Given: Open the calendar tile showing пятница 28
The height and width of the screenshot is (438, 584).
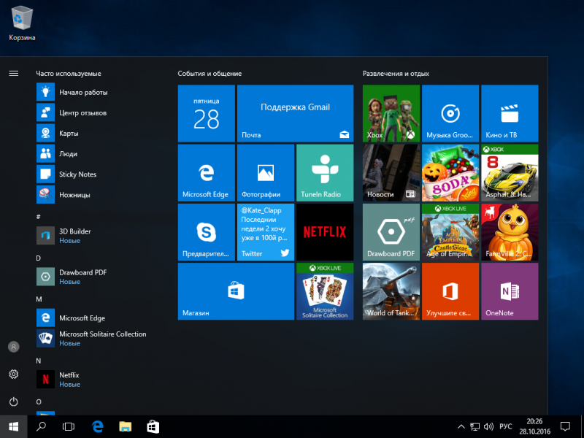Looking at the screenshot, I should coord(207,113).
